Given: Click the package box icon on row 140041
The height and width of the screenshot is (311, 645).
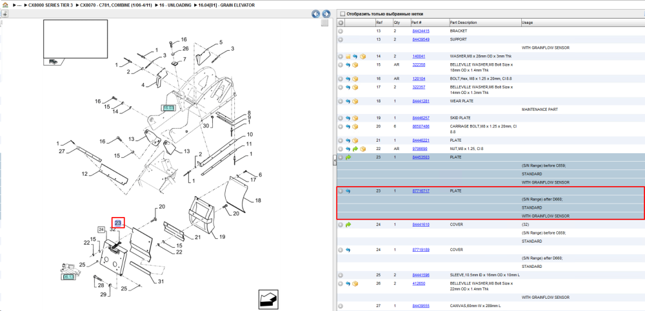Looking at the screenshot, I should pos(362,56).
